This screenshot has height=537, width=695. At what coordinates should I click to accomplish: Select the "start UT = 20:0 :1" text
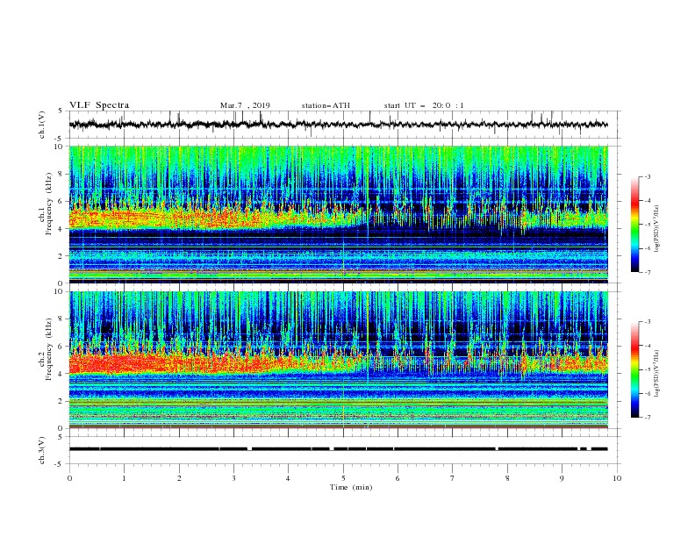[424, 105]
